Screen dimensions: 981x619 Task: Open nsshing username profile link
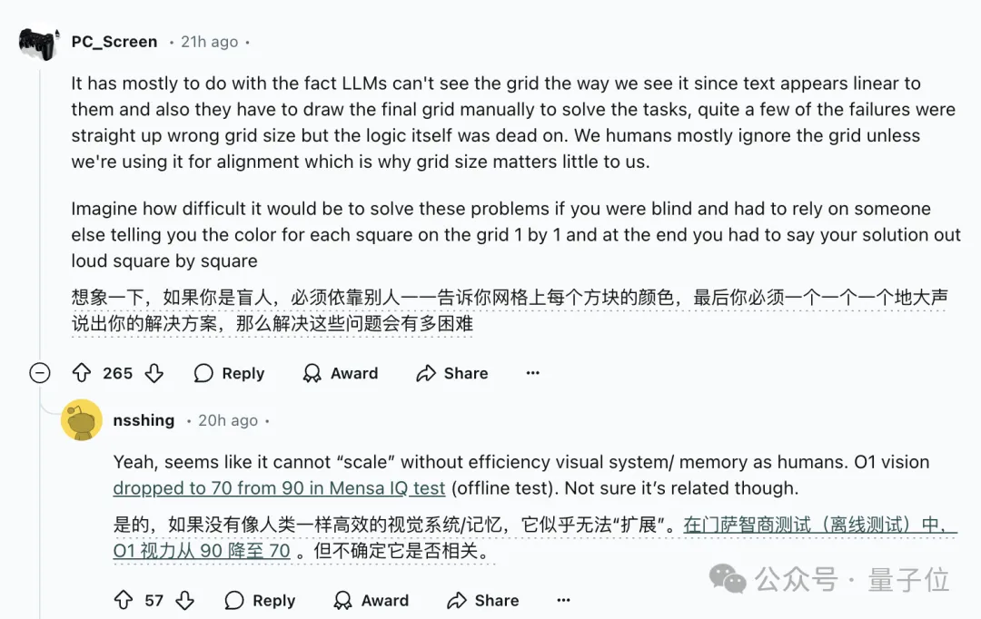click(x=144, y=420)
